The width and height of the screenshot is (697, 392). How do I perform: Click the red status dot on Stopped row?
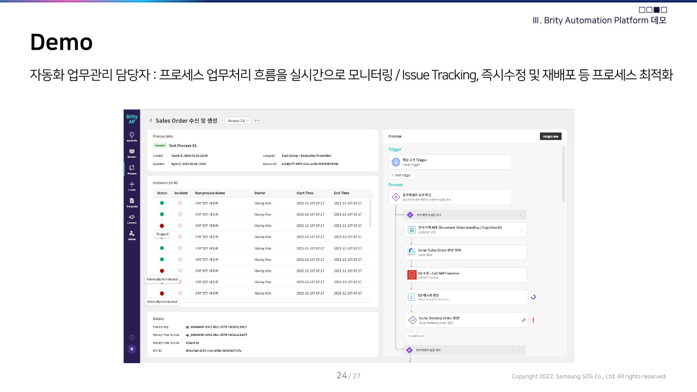coord(161,225)
